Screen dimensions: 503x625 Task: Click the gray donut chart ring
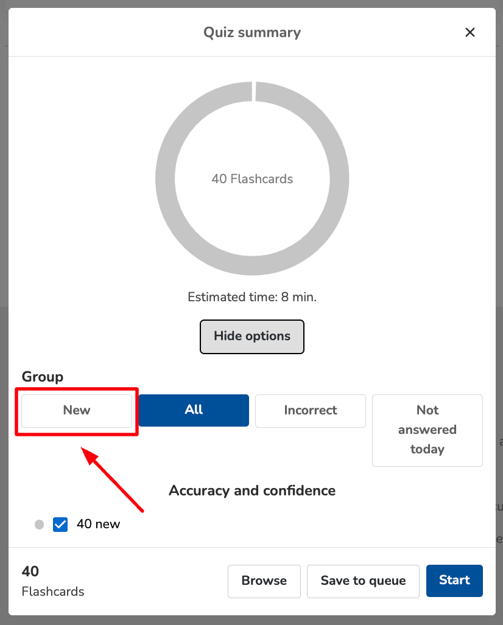click(x=166, y=179)
